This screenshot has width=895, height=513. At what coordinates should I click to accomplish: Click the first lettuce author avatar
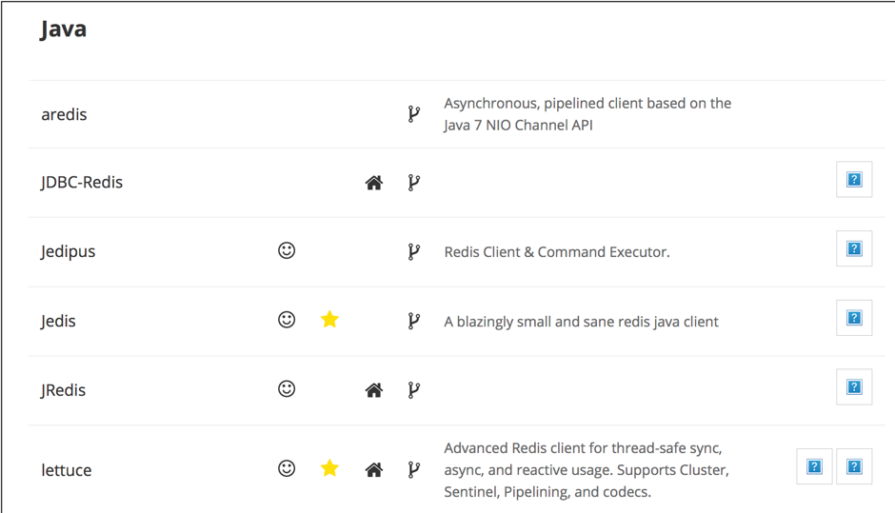pos(814,466)
